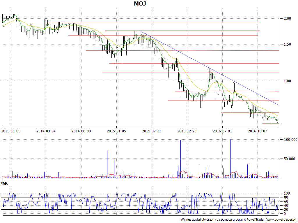
Task: Click the MOJ chart title
Action: [x=140, y=3]
